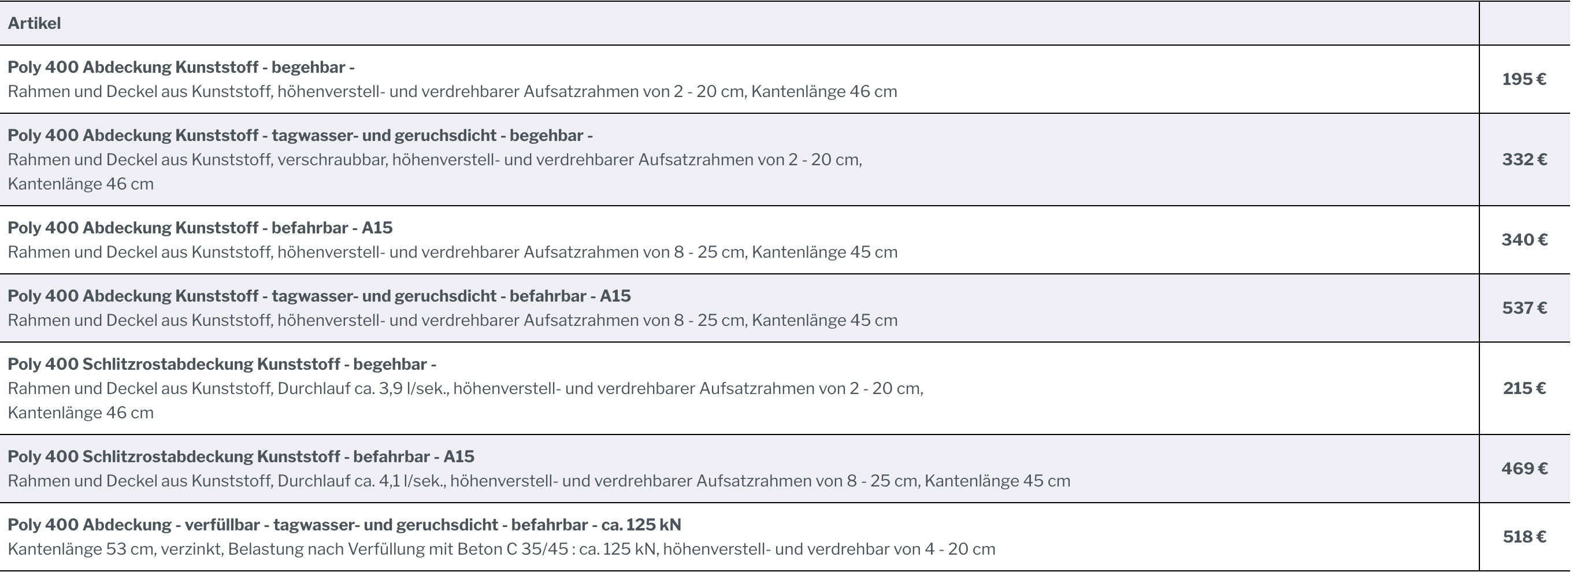1573x572 pixels.
Task: Select the description mentioning "Beton C 35/45"
Action: coord(500,549)
